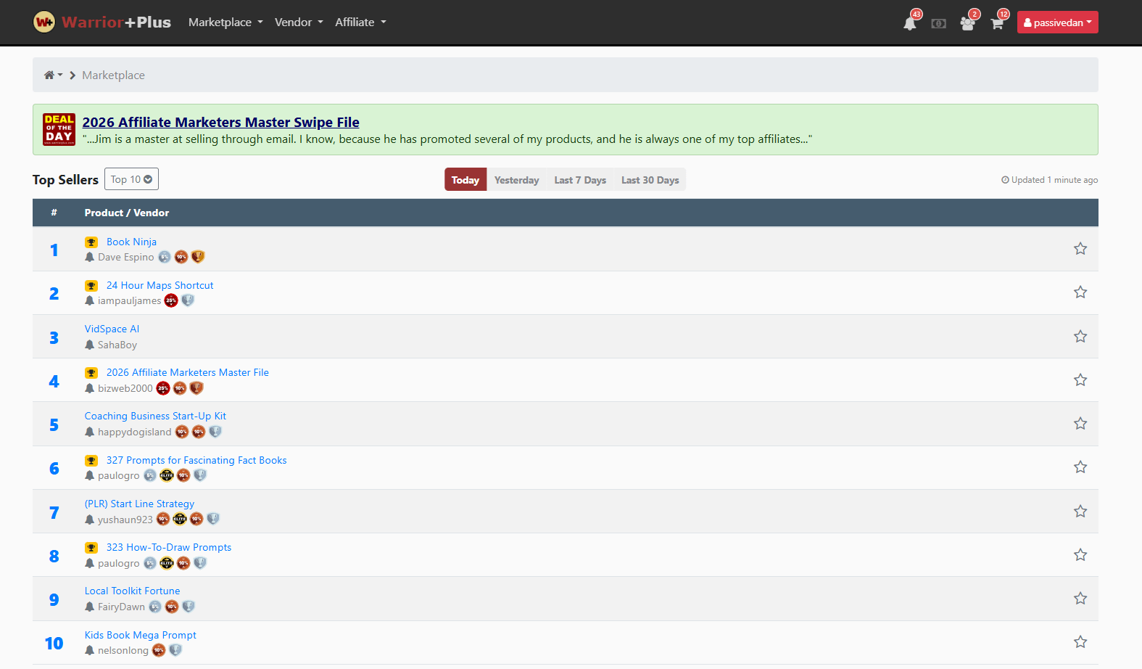Viewport: 1142px width, 669px height.
Task: Click the money bill icon in navbar
Action: [x=938, y=23]
